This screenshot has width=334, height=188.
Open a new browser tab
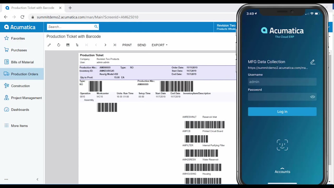click(x=70, y=8)
